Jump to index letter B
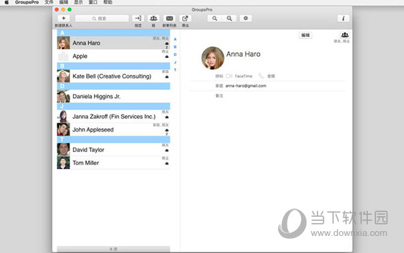This screenshot has width=404, height=253. pos(175,47)
